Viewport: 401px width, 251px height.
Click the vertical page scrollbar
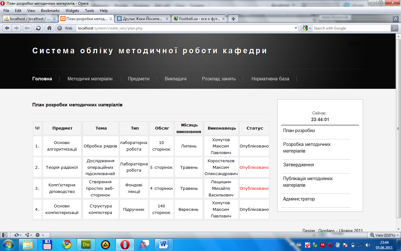point(398,129)
